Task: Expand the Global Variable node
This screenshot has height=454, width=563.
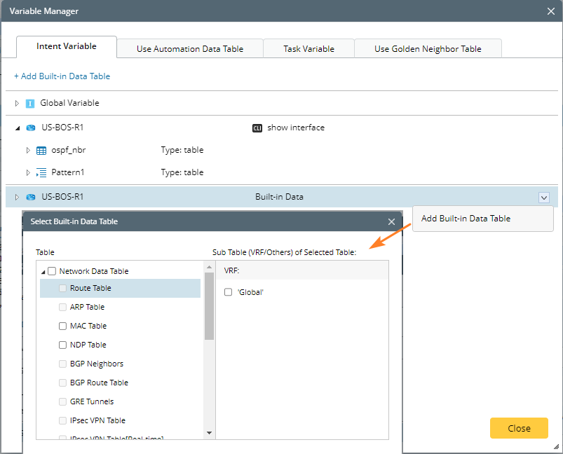Action: pyautogui.click(x=18, y=103)
